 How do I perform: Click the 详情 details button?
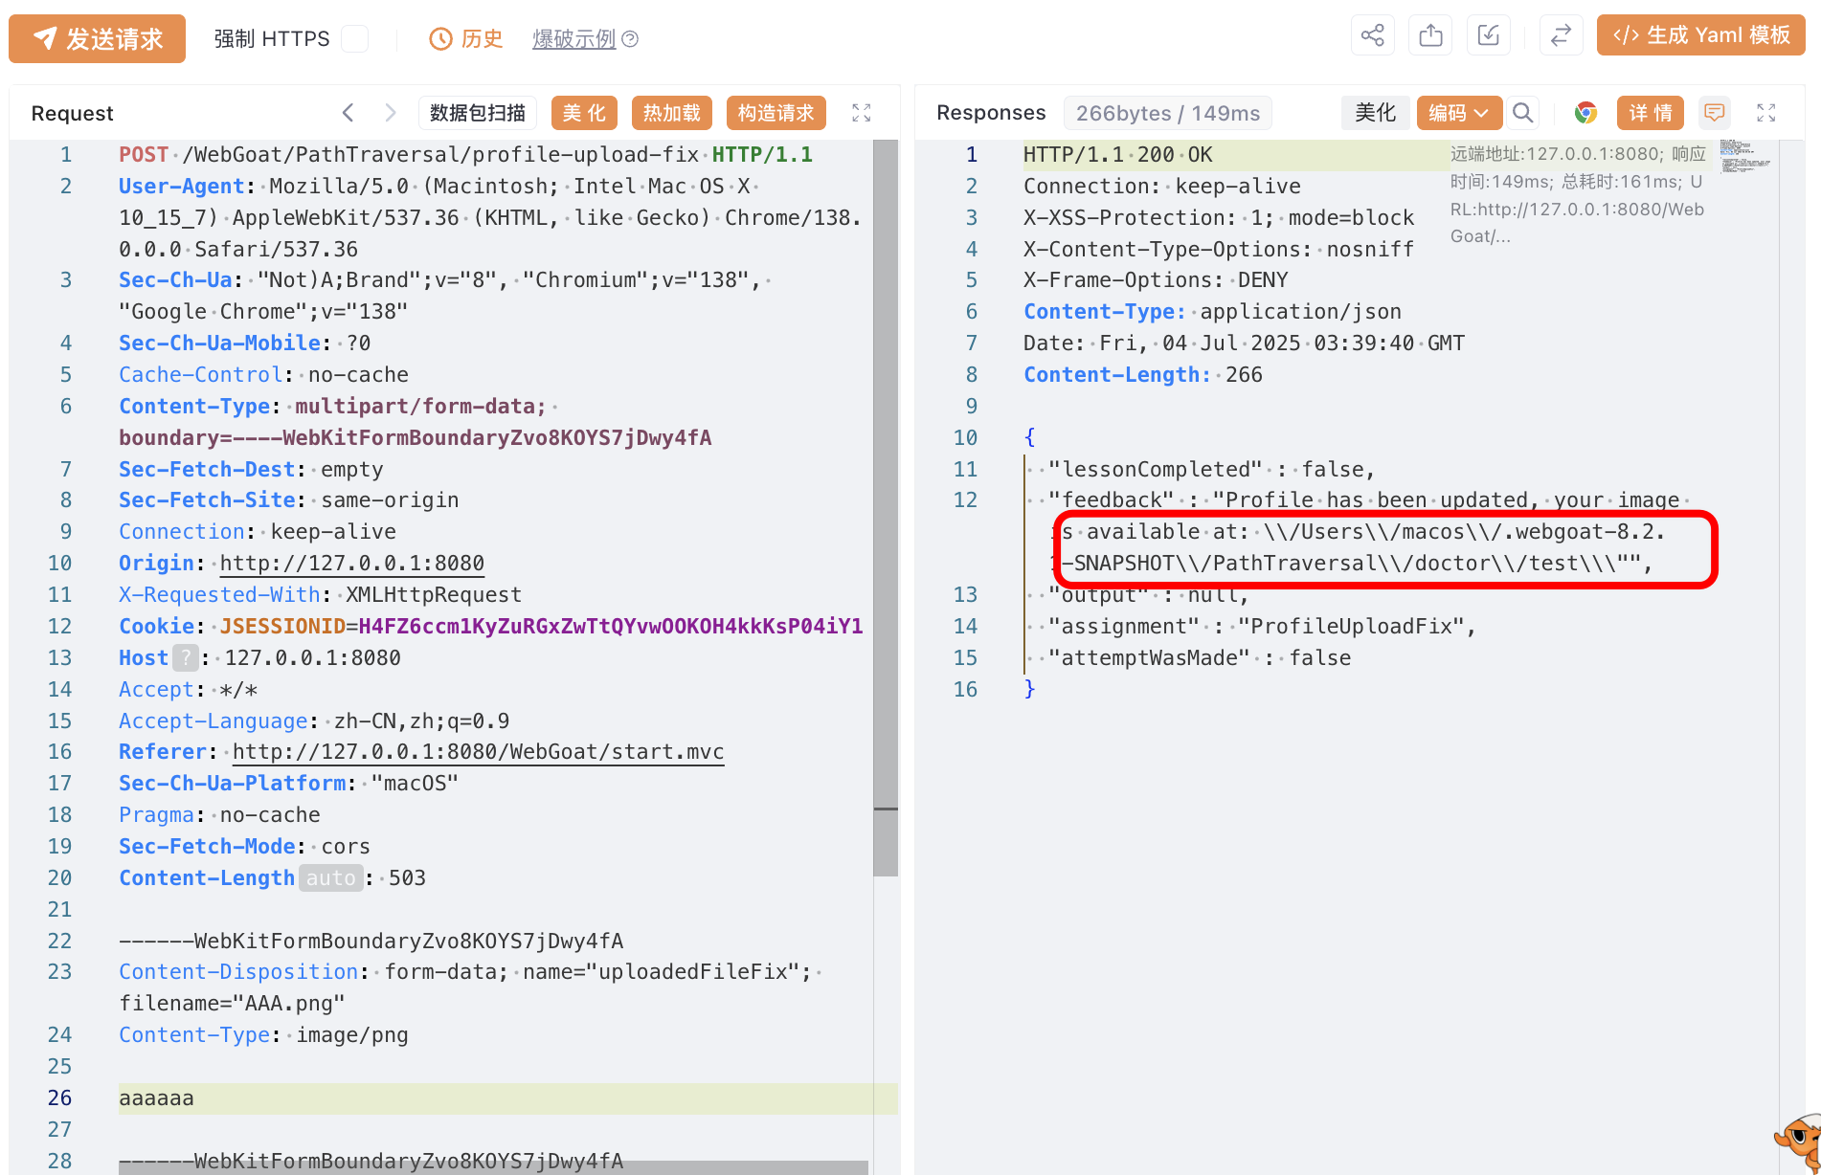[1651, 113]
